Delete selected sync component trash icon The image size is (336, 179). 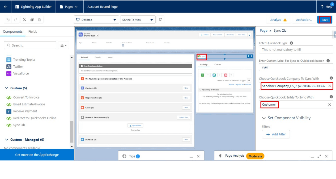[252, 56]
